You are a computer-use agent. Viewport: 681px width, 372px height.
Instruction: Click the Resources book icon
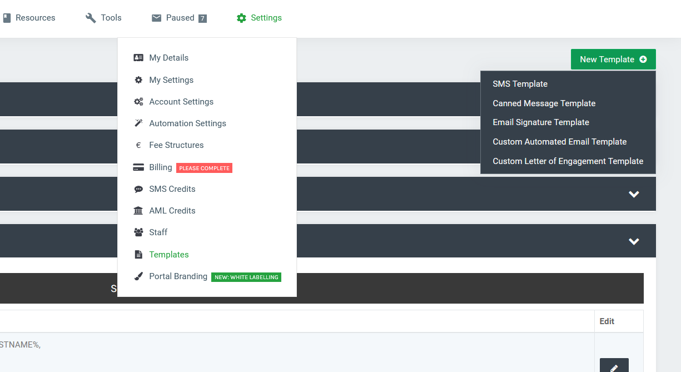tap(7, 18)
